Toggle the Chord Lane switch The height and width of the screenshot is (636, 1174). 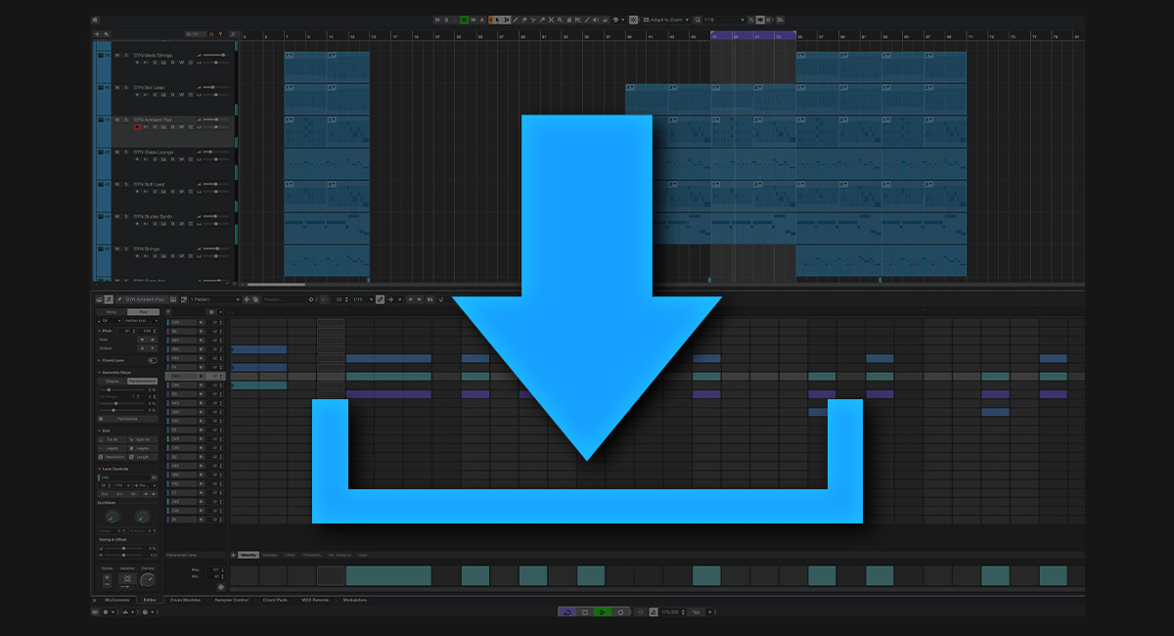click(x=152, y=360)
